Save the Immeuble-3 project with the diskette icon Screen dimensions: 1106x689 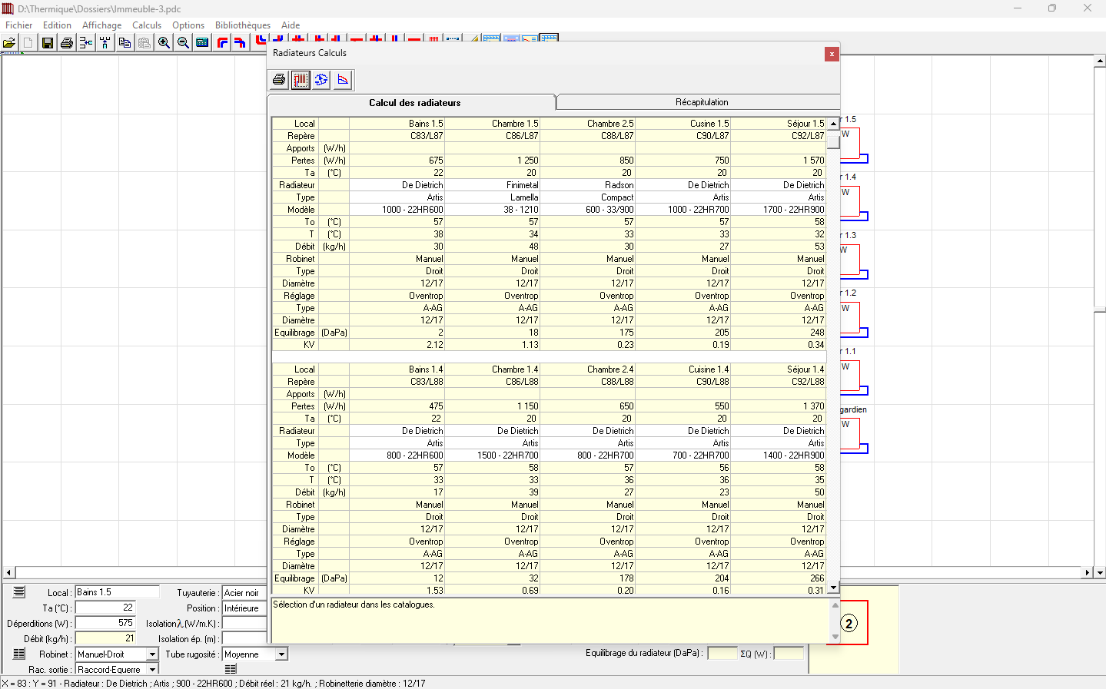pos(47,42)
